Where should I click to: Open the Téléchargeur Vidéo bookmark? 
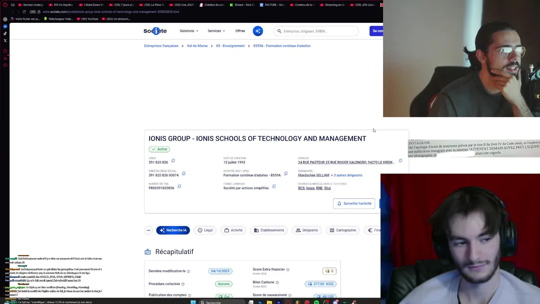(59, 19)
